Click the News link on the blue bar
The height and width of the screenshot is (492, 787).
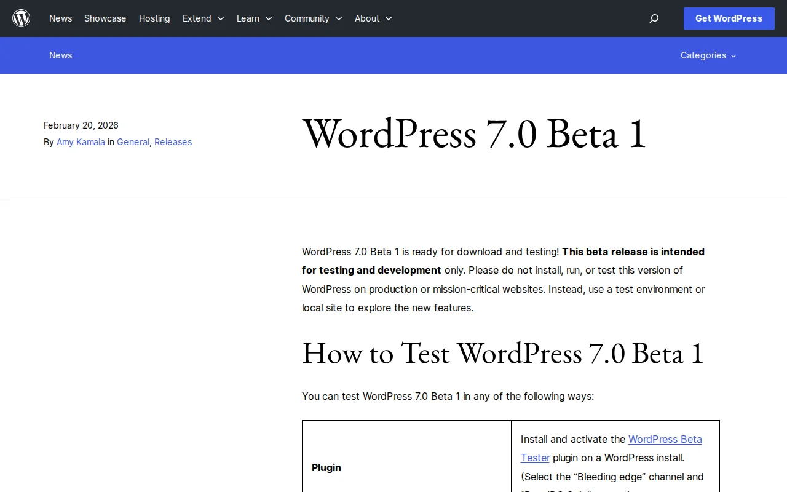[60, 55]
